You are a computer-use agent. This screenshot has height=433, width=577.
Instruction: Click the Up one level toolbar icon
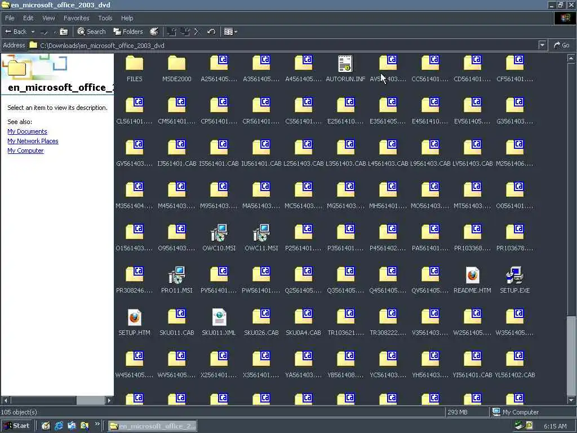(64, 32)
